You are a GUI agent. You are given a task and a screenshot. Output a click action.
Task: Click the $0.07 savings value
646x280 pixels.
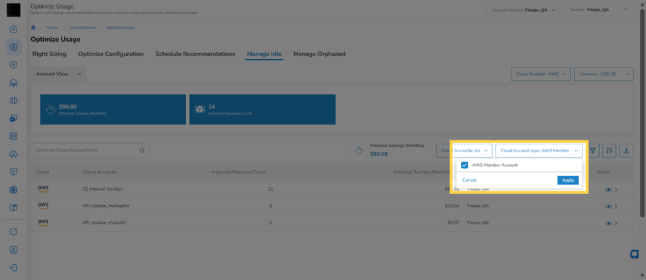(x=455, y=223)
